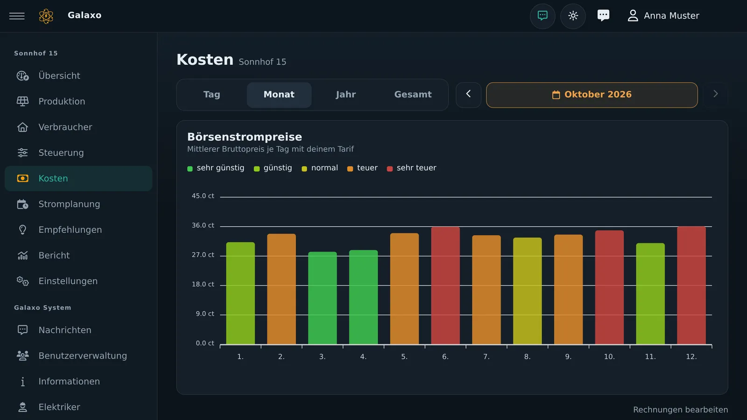Screen dimensions: 747x420
Task: Open the hamburger navigation menu
Action: coord(17,16)
